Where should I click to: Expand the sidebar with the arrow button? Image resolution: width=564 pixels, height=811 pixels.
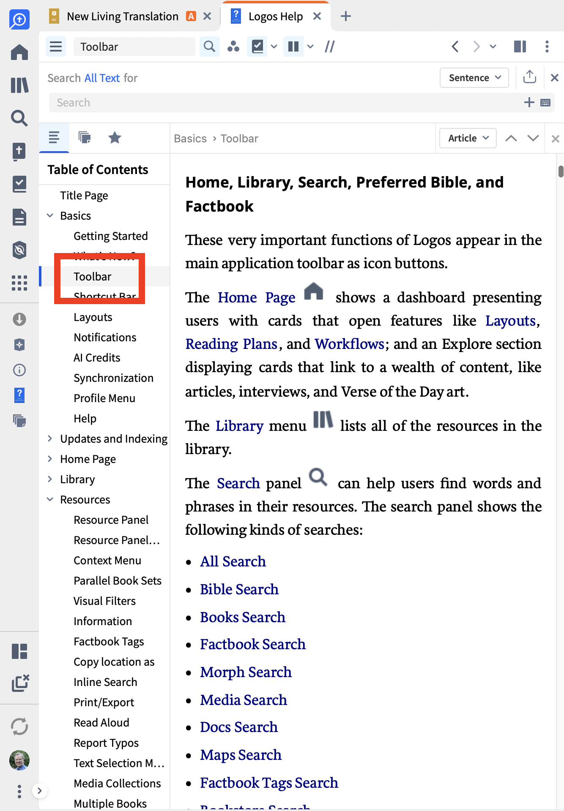point(39,791)
